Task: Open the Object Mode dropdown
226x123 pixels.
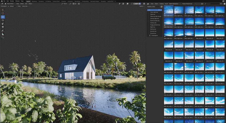Action: pos(10,4)
